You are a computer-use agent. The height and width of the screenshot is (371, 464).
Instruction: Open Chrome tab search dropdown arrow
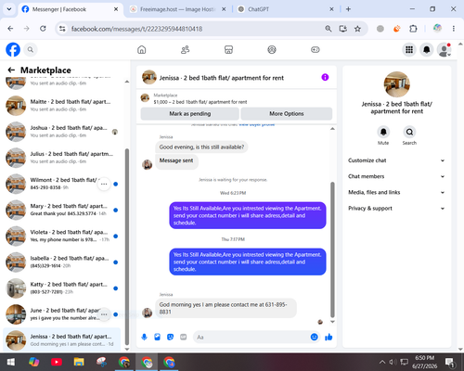click(x=9, y=9)
